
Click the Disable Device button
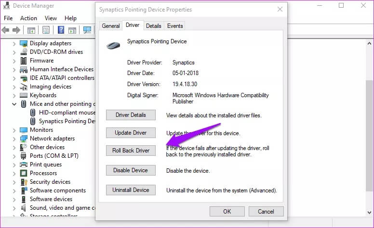[131, 170]
